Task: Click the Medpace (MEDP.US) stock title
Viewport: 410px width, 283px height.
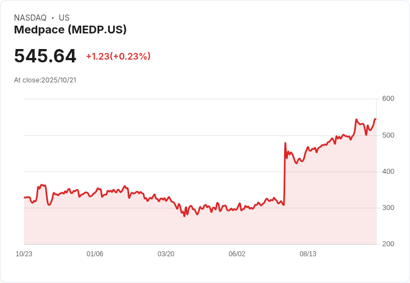Action: 70,30
